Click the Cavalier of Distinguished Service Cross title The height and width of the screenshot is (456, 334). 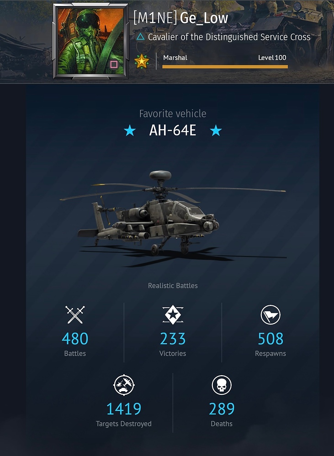tap(229, 37)
